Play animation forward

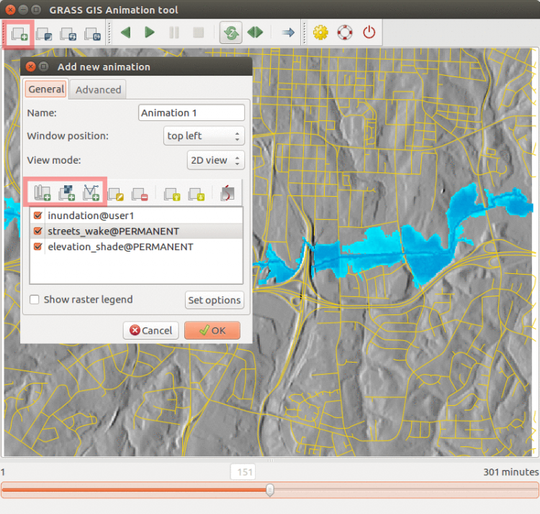point(150,32)
